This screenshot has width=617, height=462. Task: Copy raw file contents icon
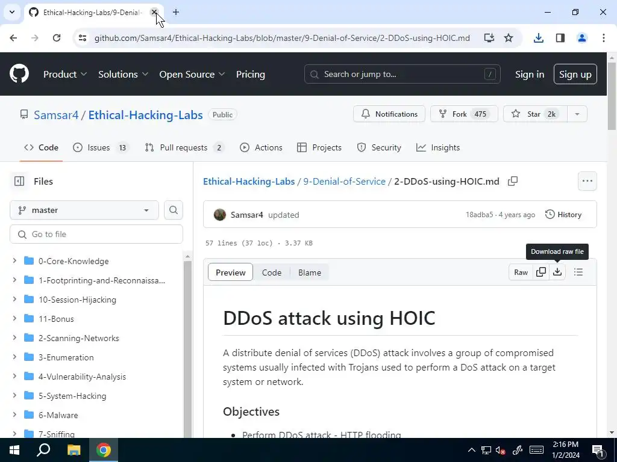coord(541,273)
